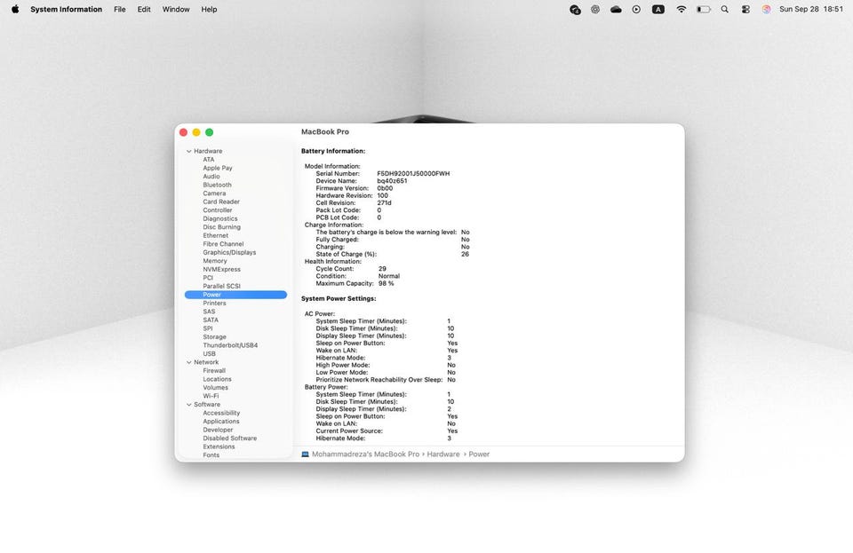
Task: Click the highlighted Power sidebar item
Action: [235, 295]
